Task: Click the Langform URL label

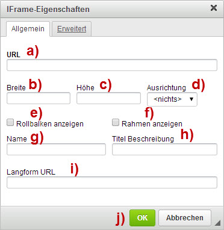Action: (x=31, y=172)
